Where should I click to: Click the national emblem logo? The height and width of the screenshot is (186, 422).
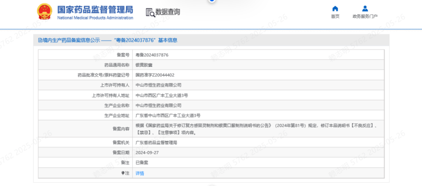pyautogui.click(x=45, y=12)
